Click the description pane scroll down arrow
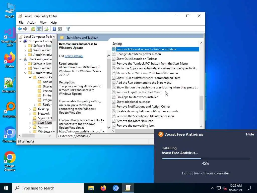The width and height of the screenshot is (257, 193). coord(109,127)
